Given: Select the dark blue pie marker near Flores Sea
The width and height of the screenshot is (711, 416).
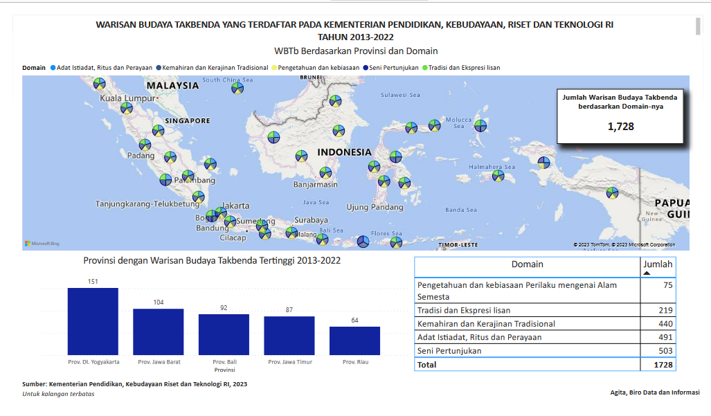Looking at the screenshot, I should [x=363, y=242].
